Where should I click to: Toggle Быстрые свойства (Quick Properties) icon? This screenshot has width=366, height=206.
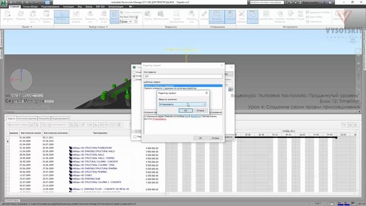coord(217,17)
